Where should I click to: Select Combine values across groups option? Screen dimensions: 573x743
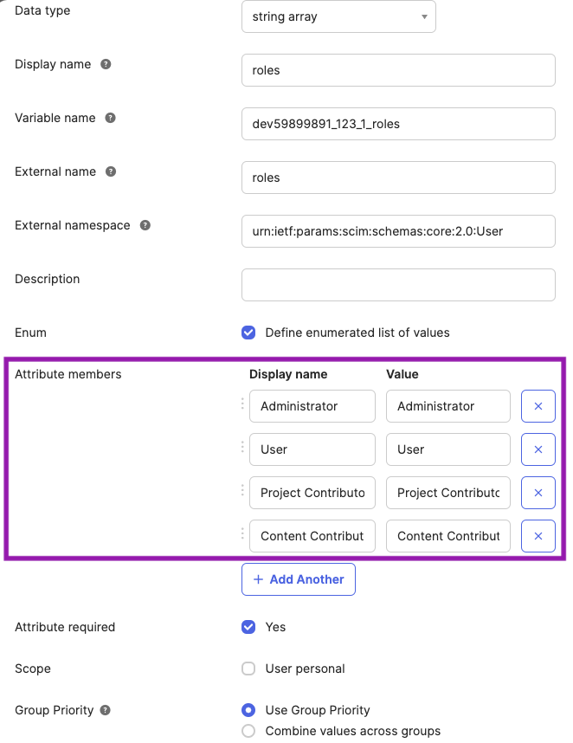(248, 731)
